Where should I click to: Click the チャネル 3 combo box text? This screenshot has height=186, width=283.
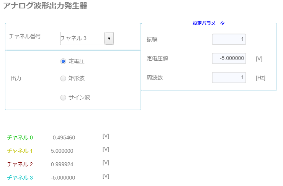pos(74,38)
